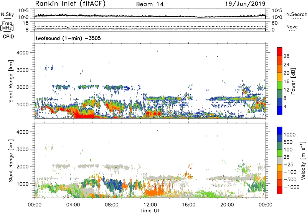Click the "24" label on the power colorbar
The image size is (307, 213).
coord(286,65)
